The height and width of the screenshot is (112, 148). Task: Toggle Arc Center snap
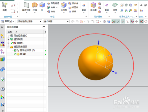point(141,21)
